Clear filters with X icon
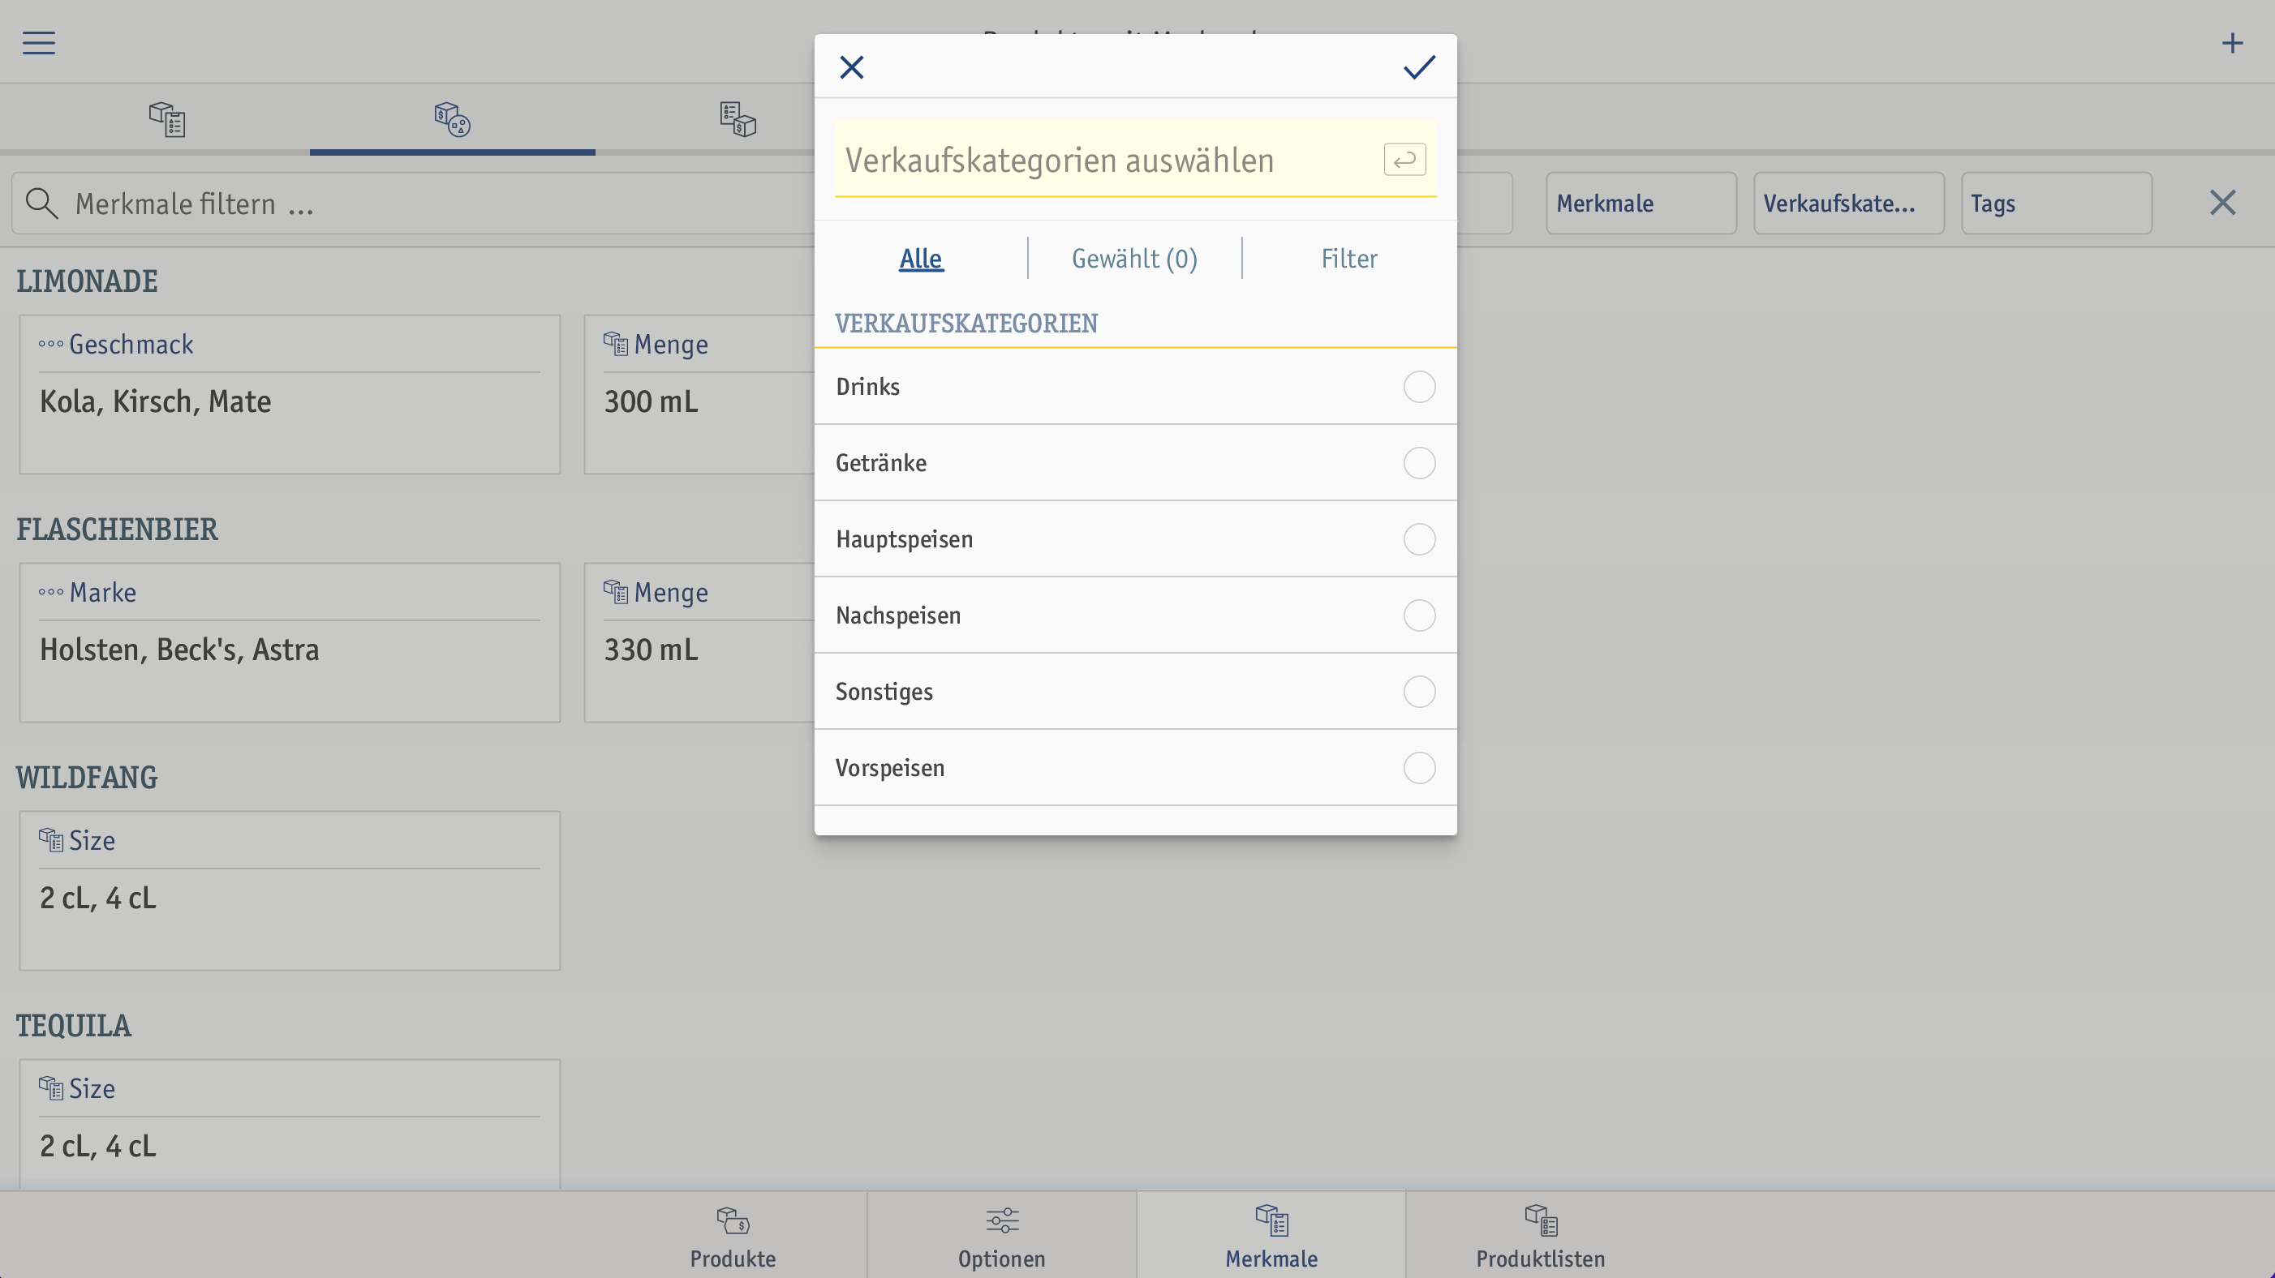 pos(2222,203)
